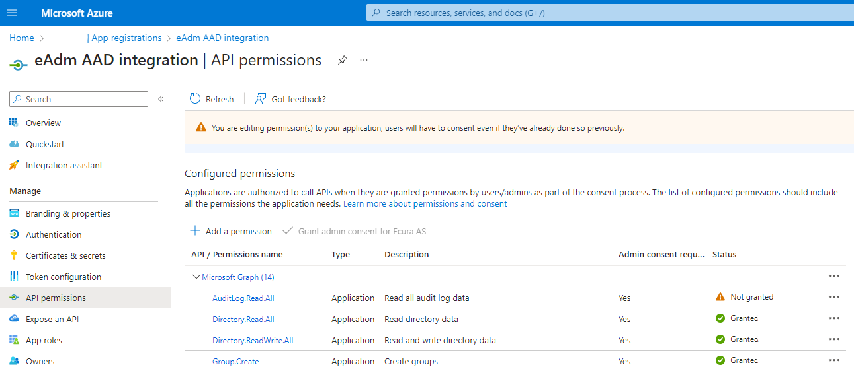Open the more options for Group.Create row
The image size is (854, 371).
[x=834, y=360]
